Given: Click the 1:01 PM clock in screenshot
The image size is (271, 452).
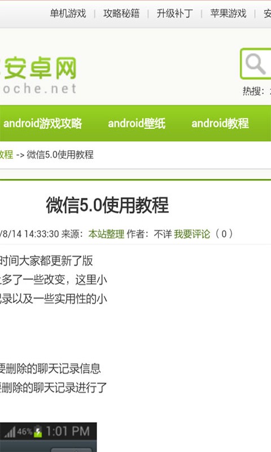Looking at the screenshot, I should coord(68,432).
